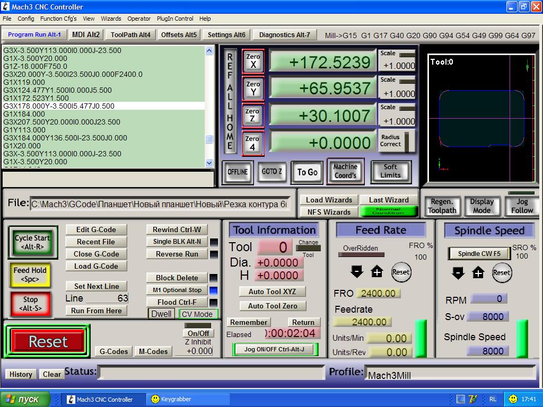
Task: Open the Function Cfg's menu
Action: 58,19
